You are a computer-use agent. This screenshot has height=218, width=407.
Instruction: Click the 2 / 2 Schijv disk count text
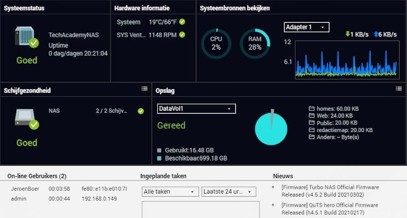pyautogui.click(x=111, y=111)
